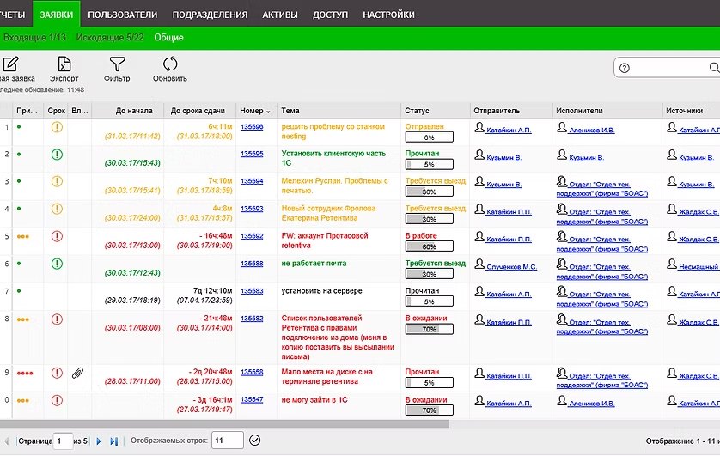The width and height of the screenshot is (720, 456).
Task: Sort by the Отправитель column header
Action: click(510, 111)
